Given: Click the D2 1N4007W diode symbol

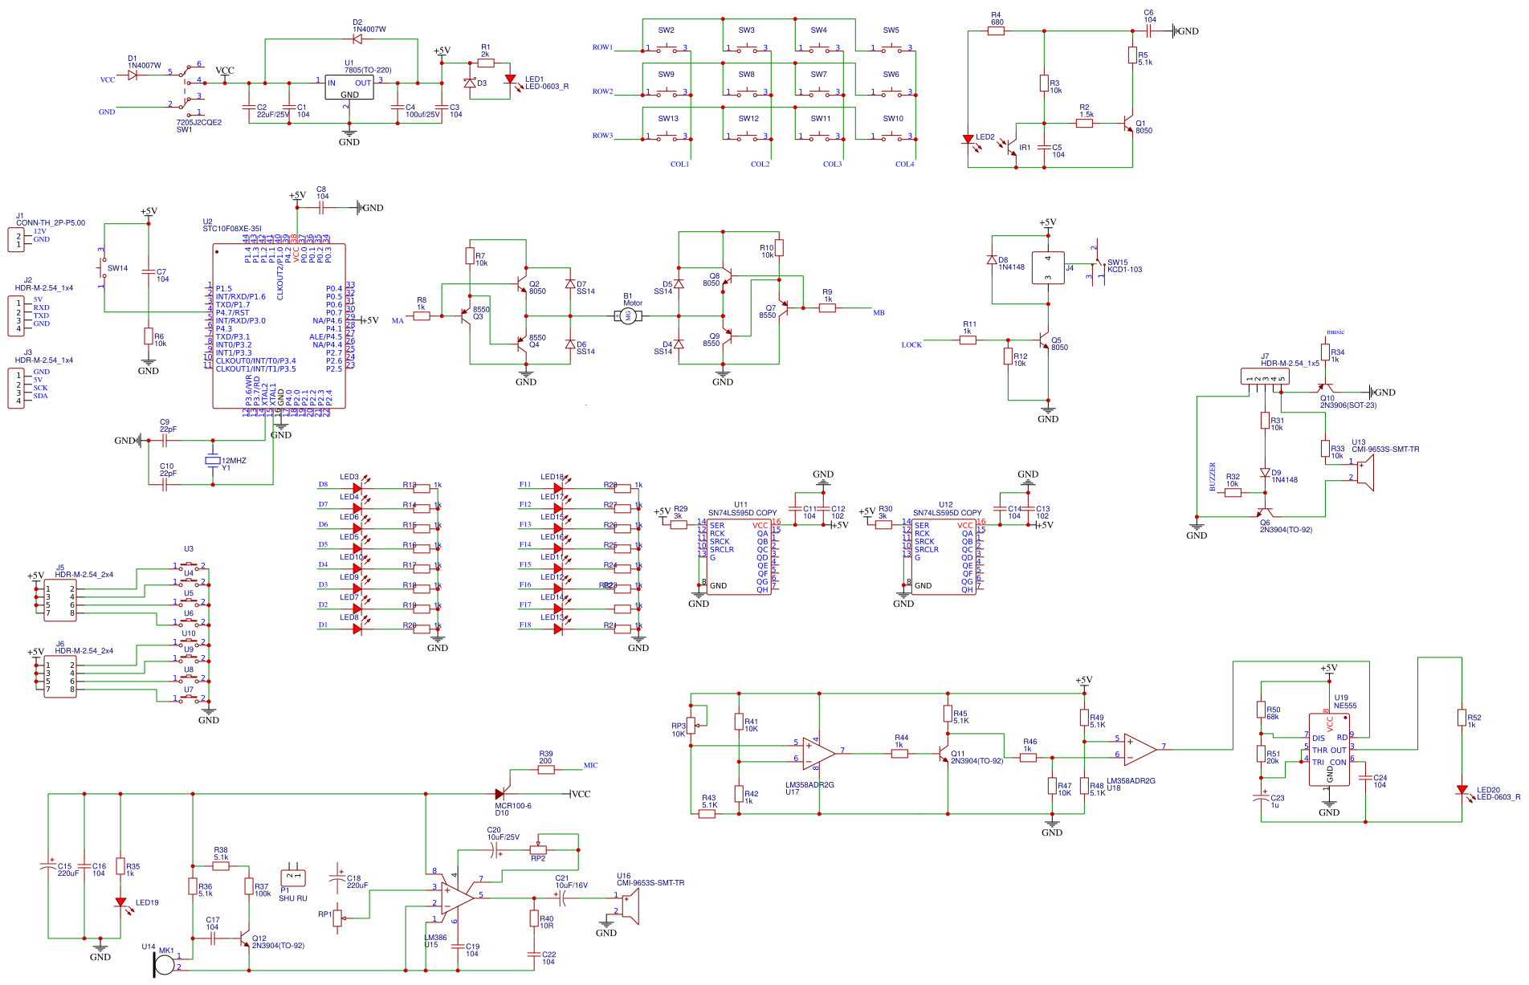Looking at the screenshot, I should coord(357,39).
